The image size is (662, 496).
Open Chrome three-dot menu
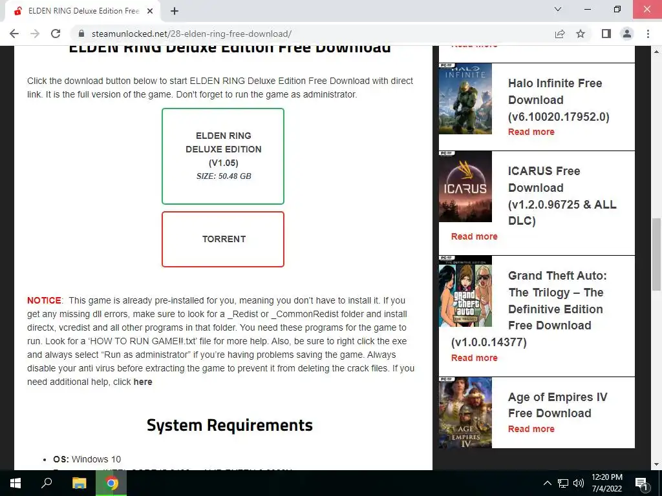(x=648, y=34)
